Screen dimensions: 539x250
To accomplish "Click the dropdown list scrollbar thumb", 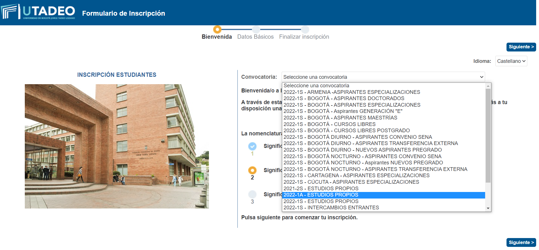I will pyautogui.click(x=488, y=135).
